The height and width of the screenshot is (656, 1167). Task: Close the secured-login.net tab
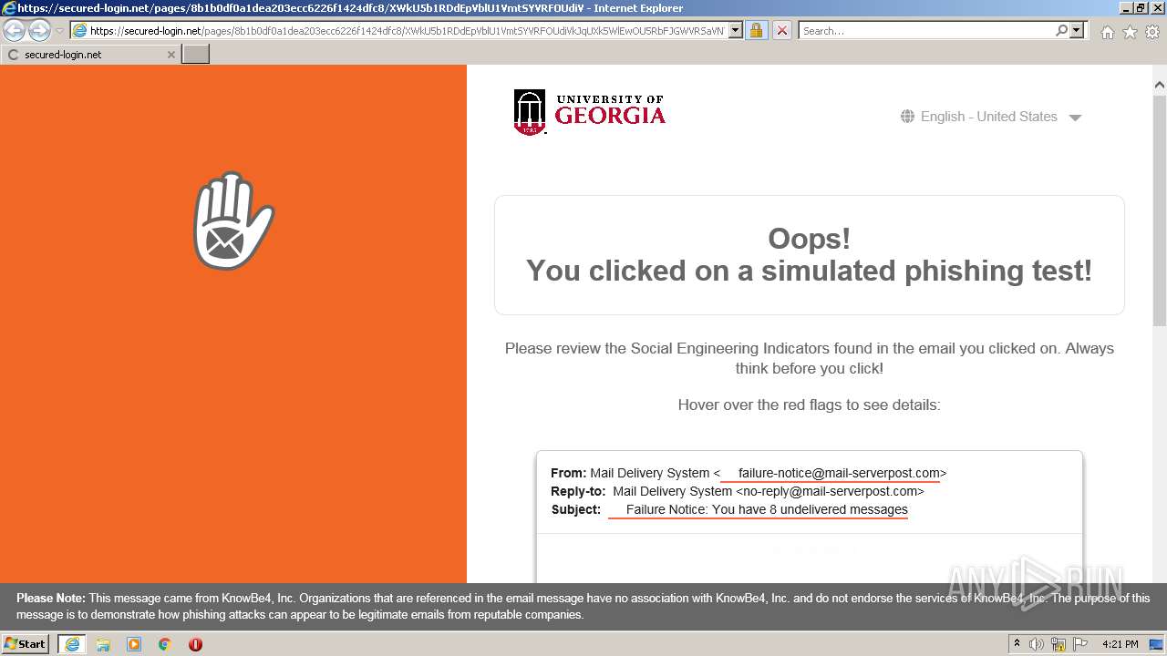click(x=170, y=55)
